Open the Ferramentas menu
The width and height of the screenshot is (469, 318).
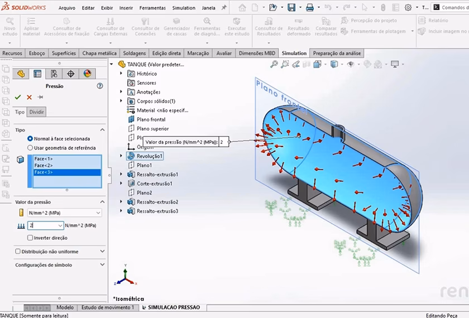152,8
